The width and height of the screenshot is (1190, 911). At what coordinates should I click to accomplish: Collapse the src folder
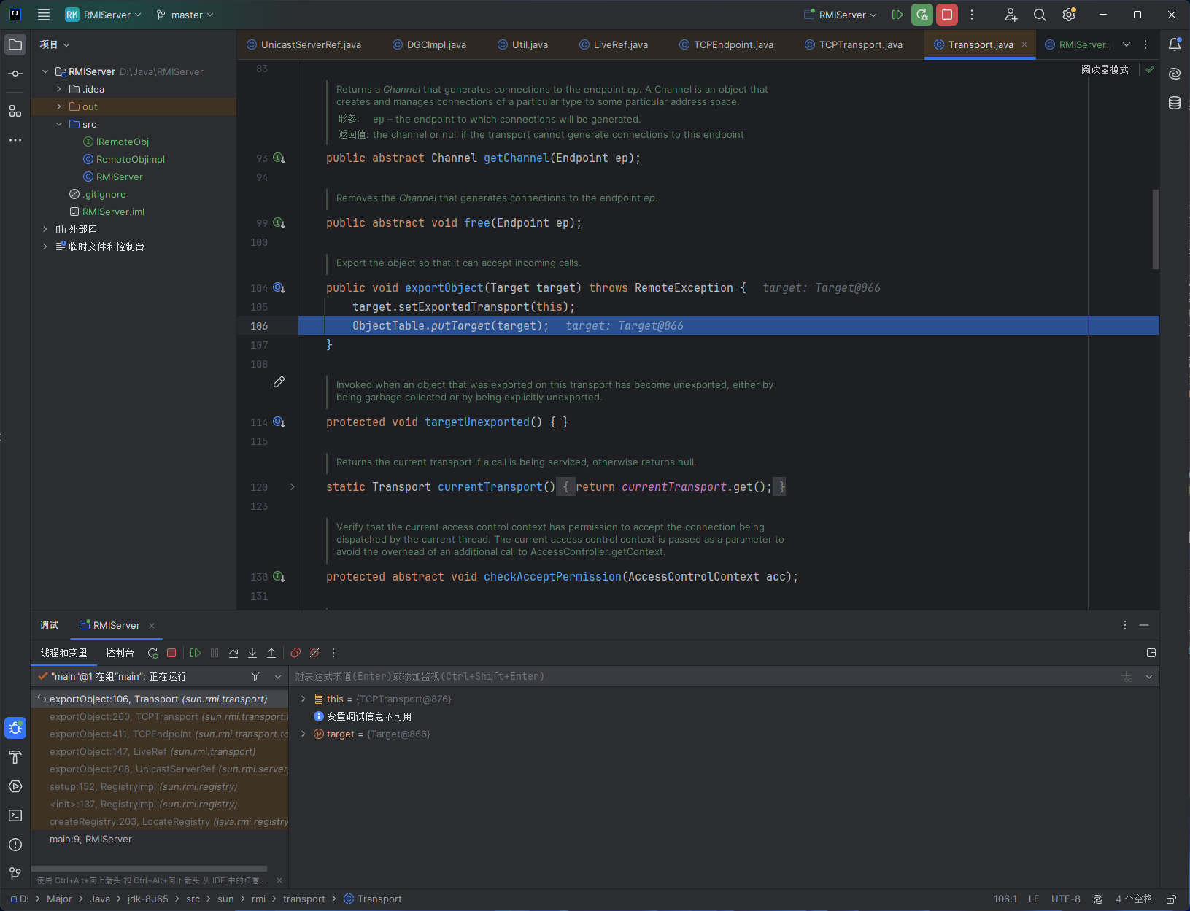tap(59, 124)
